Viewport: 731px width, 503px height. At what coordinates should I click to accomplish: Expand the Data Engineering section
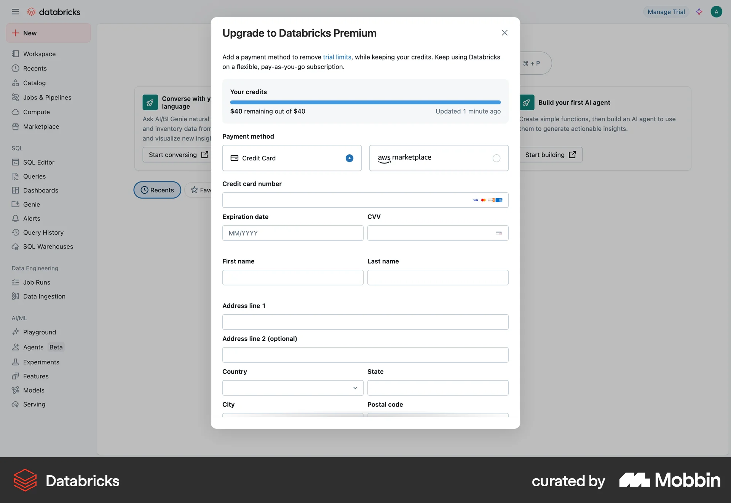coord(35,268)
